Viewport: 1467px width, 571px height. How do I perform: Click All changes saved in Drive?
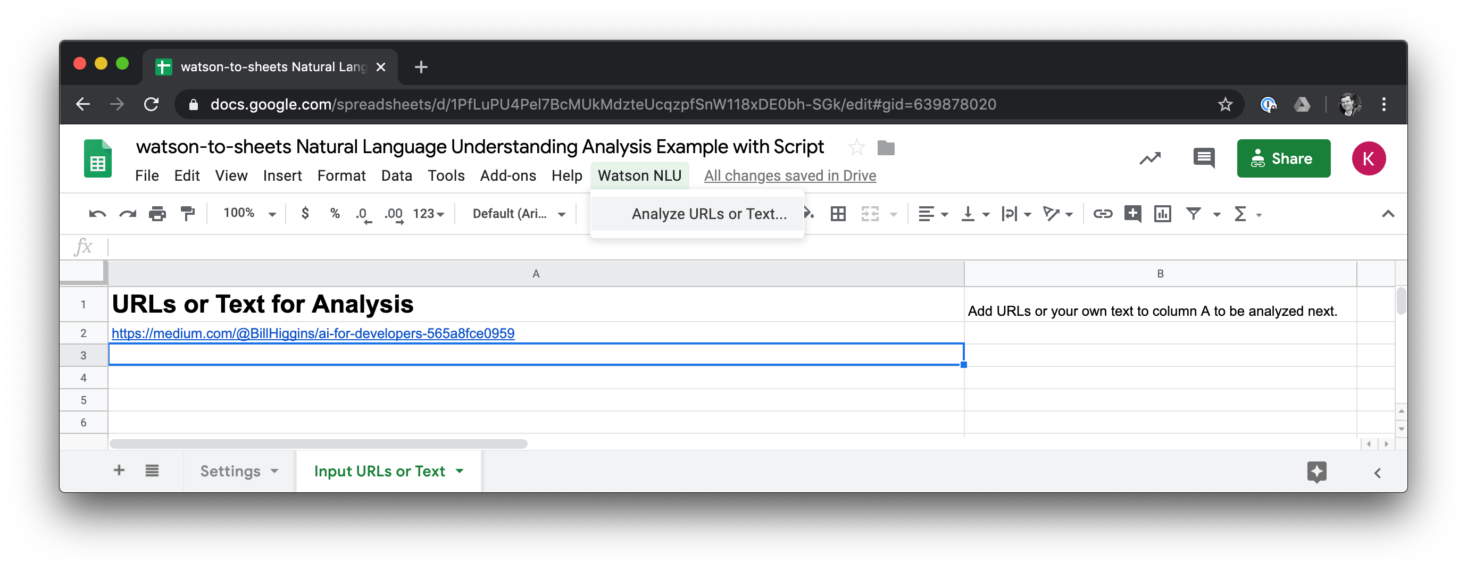[x=790, y=176]
